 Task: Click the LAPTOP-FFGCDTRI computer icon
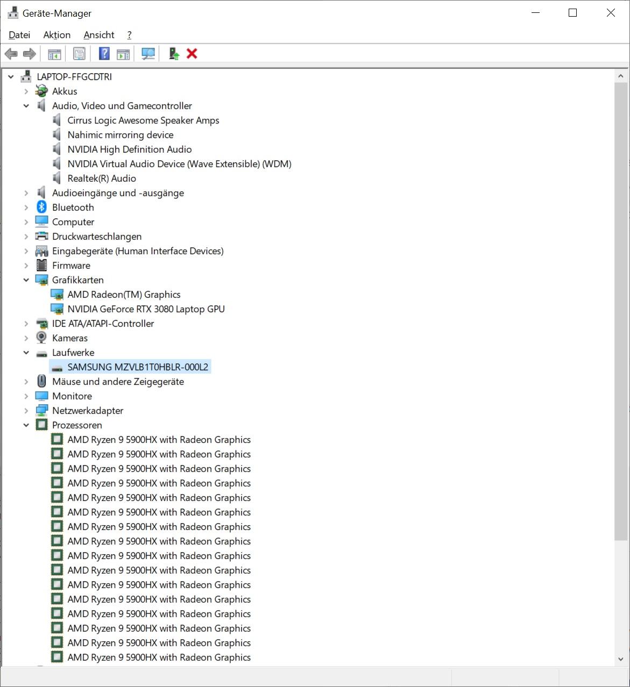point(26,76)
